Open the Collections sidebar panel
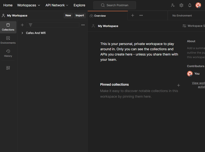Viewport: 205px width, 152px height. 8,27
